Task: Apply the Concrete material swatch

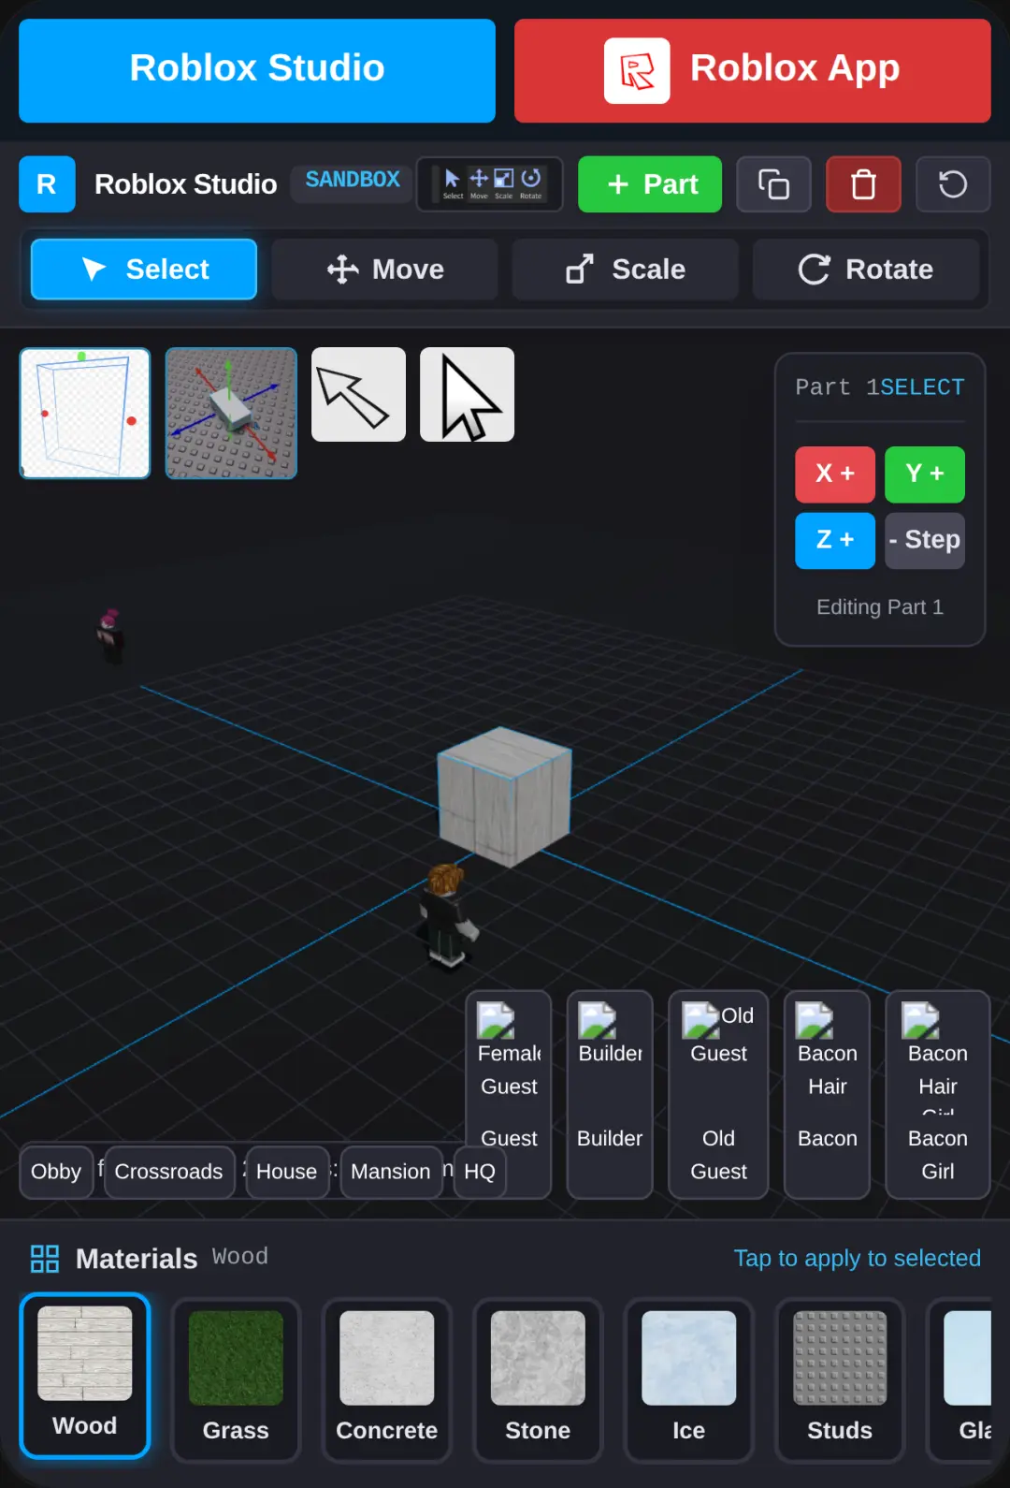Action: click(387, 1379)
